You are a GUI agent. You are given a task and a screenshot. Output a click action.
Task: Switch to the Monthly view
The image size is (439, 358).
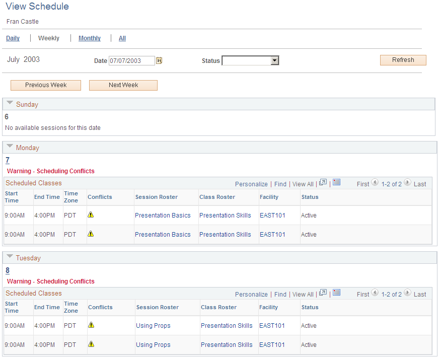(x=90, y=38)
